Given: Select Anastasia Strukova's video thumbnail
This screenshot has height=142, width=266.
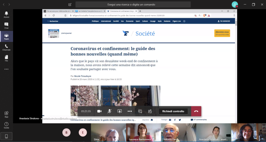Looking at the screenshot, I should pos(214,132).
